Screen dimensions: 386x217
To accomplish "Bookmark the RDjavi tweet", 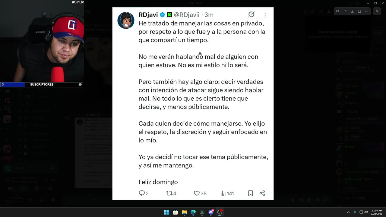I will pos(250,193).
